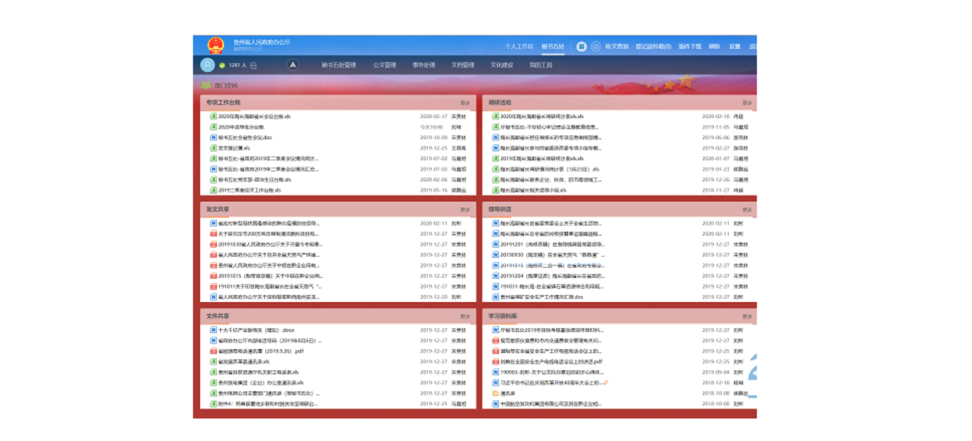The height and width of the screenshot is (441, 972).
Task: Click the grid apps icon in header
Action: [x=581, y=47]
